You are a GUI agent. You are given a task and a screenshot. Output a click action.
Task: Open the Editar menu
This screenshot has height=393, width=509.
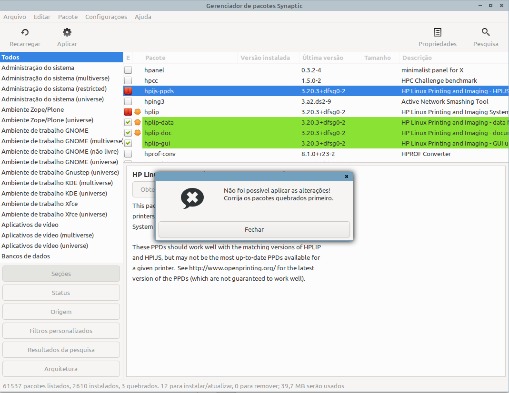click(x=42, y=17)
